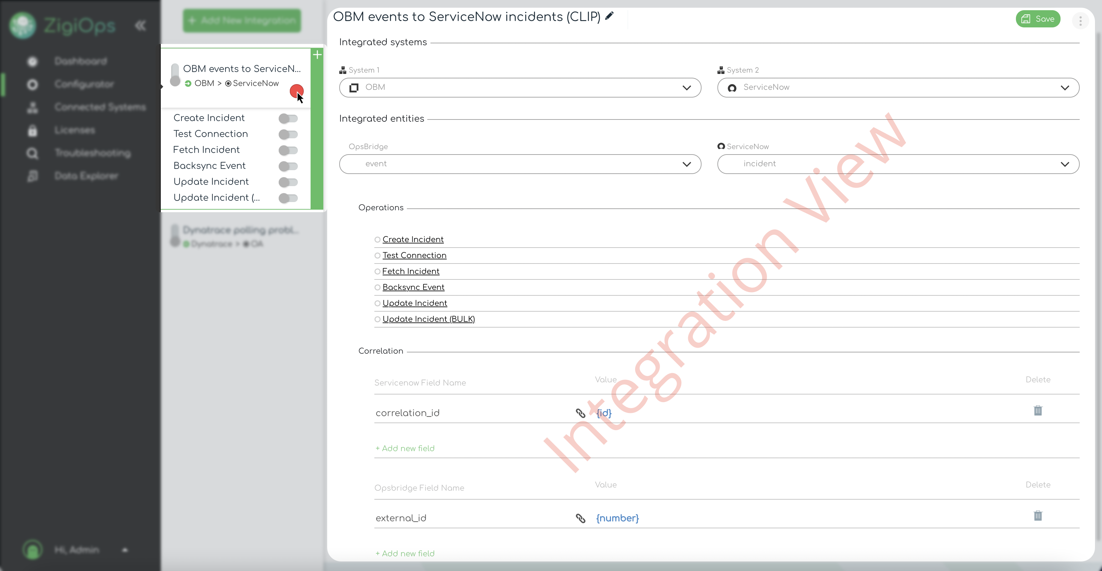Click the green OBM direction arrow icon
Screen dimensions: 1102x571
click(x=188, y=83)
